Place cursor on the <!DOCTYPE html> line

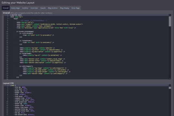tap(16, 15)
